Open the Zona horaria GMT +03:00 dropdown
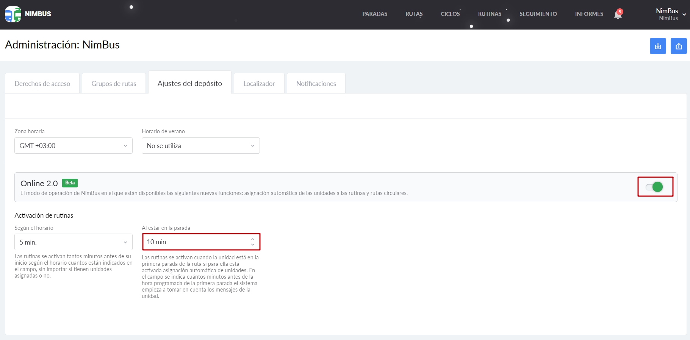The image size is (690, 340). [74, 146]
